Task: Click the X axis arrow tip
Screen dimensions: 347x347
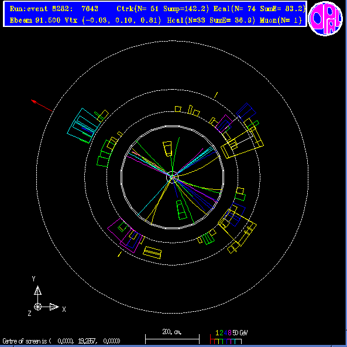Action: pyautogui.click(x=54, y=307)
